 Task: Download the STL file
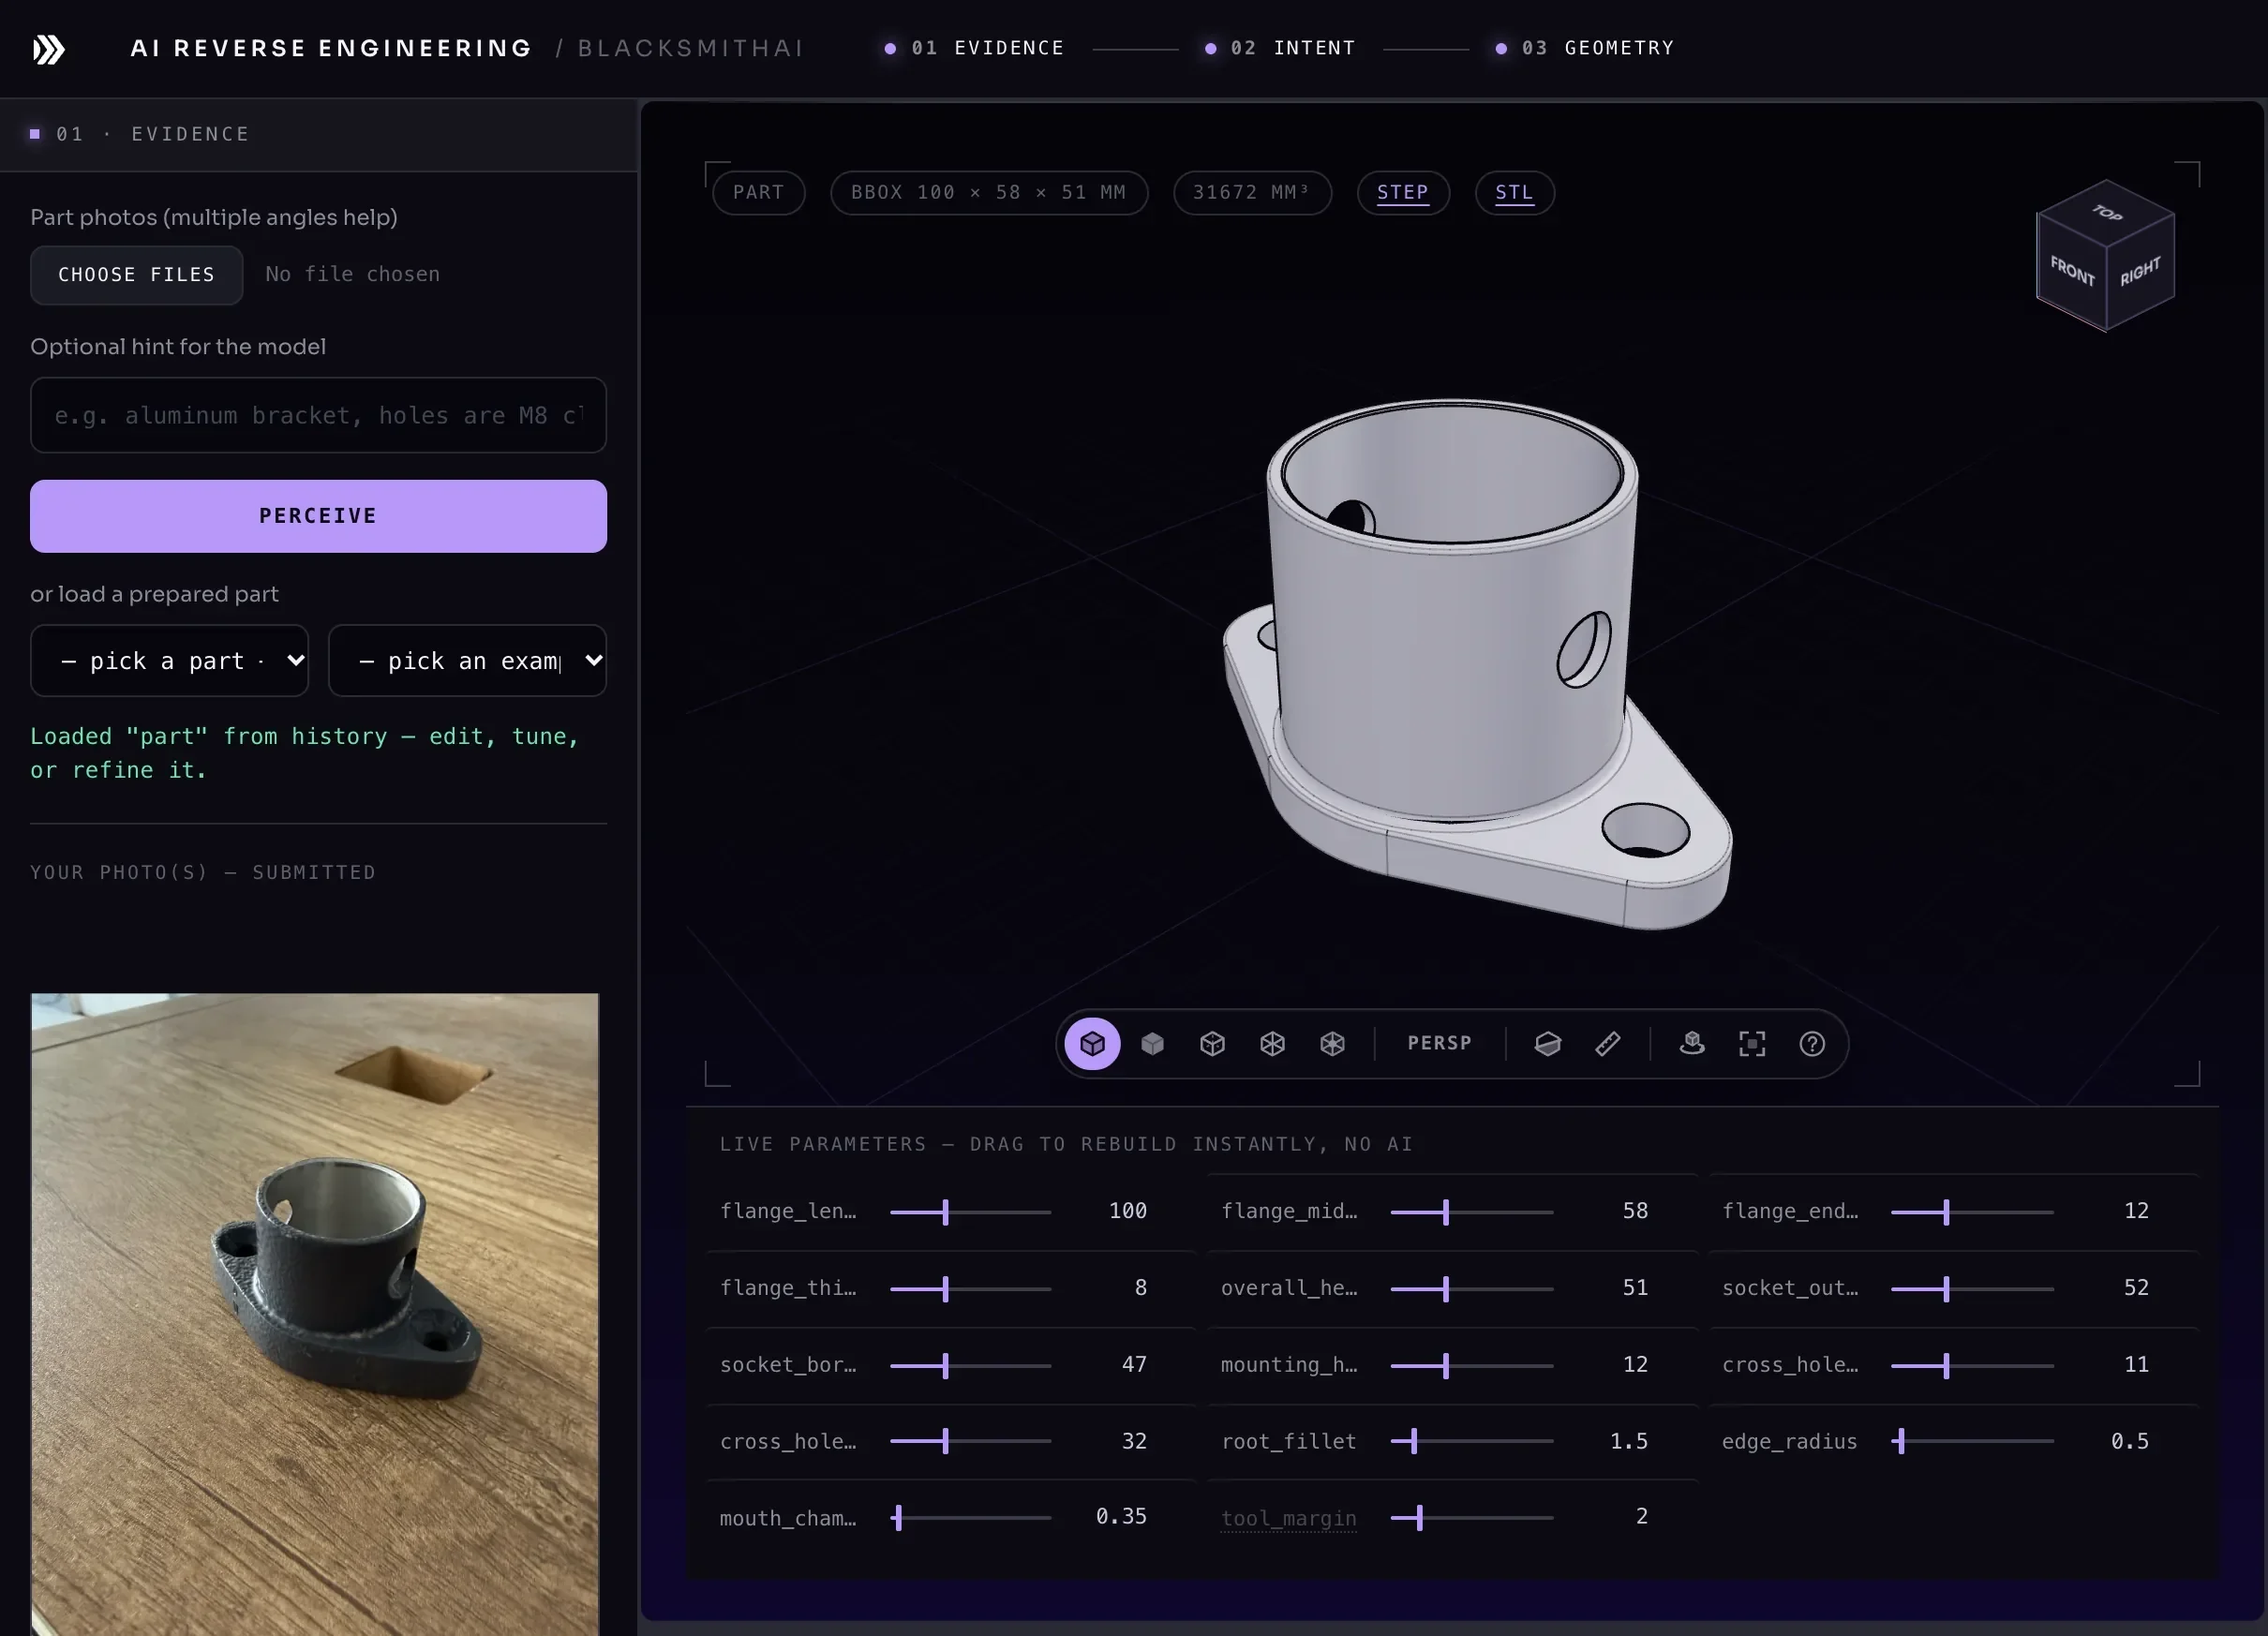[1514, 192]
